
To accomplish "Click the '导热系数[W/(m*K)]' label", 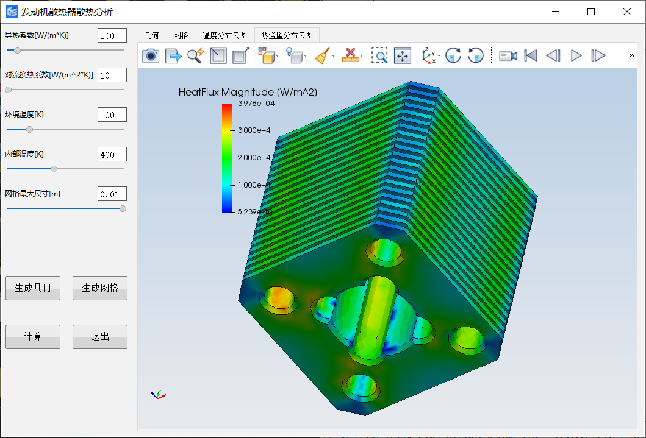I will pos(37,35).
